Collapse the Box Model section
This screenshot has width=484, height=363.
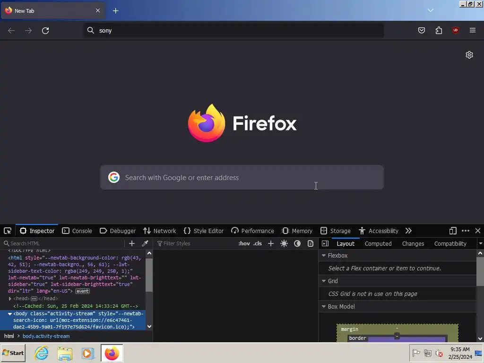click(324, 307)
